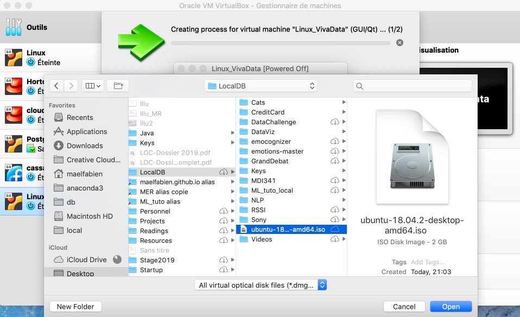Select the Stage2019 folder
Image resolution: width=520 pixels, height=317 pixels.
point(182,260)
